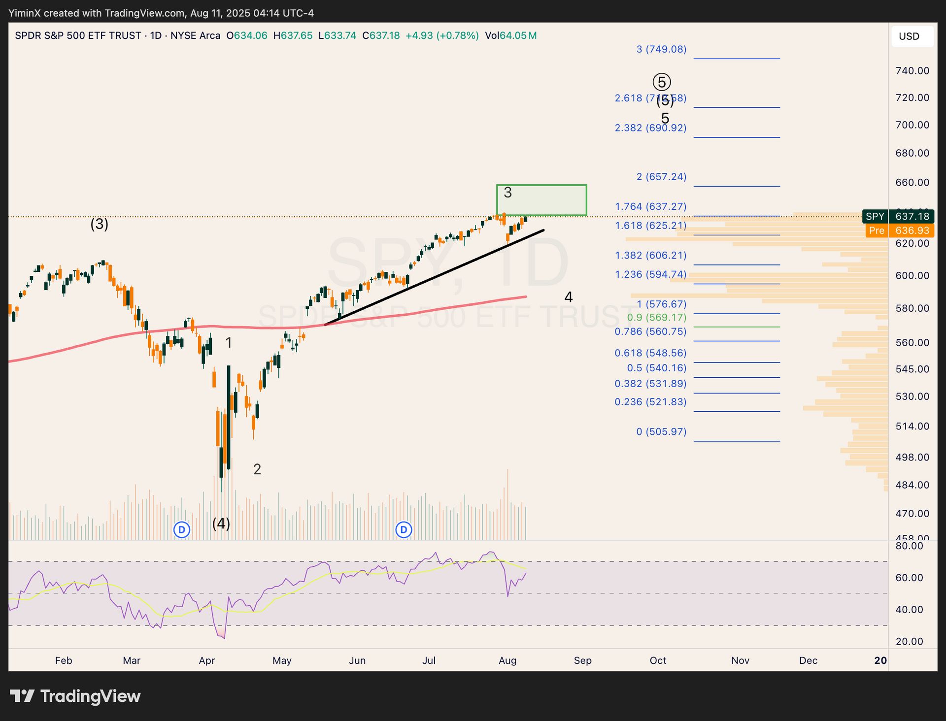The image size is (946, 721).
Task: Select the 2.382 (690.92) Fibonacci level
Action: coord(650,128)
